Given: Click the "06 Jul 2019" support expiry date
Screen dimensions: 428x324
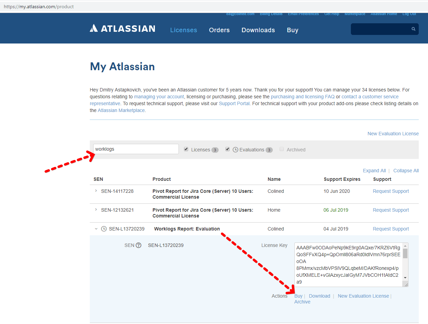Looking at the screenshot, I should pos(336,210).
